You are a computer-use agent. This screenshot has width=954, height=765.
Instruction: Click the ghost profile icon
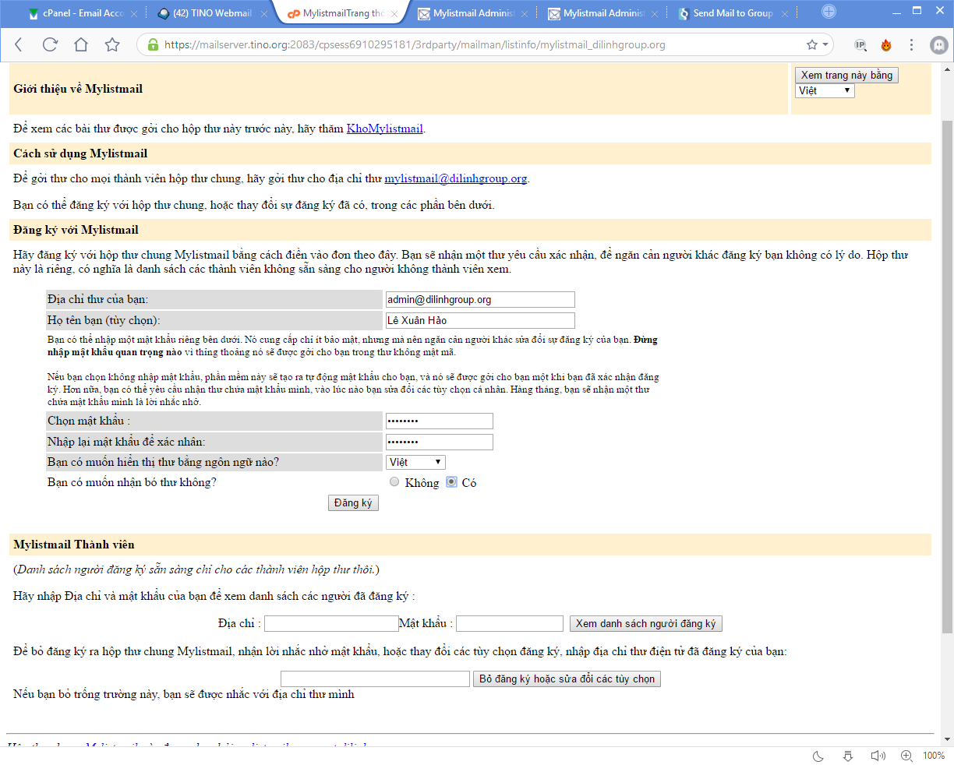coord(939,45)
